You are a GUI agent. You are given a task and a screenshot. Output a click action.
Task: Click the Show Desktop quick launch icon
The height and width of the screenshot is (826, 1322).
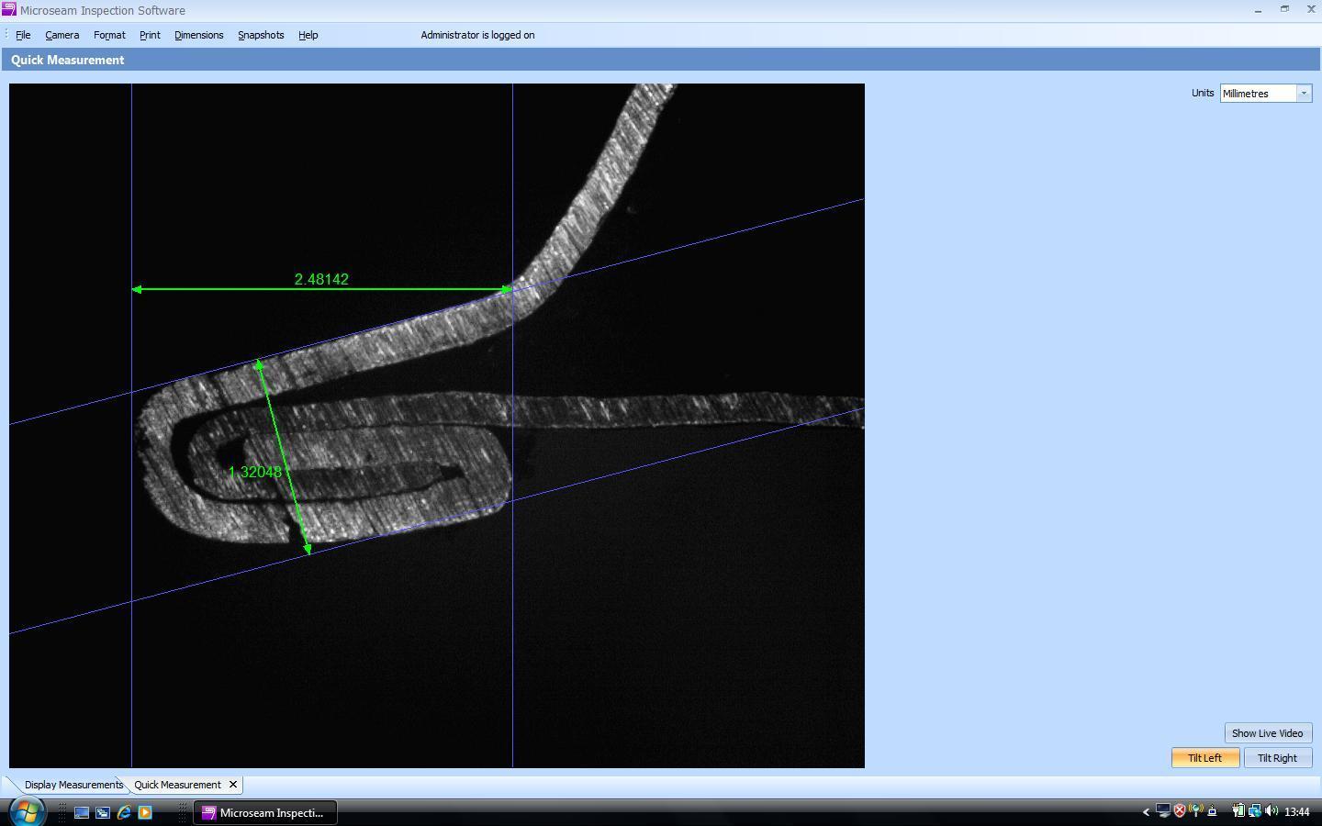pyautogui.click(x=82, y=812)
